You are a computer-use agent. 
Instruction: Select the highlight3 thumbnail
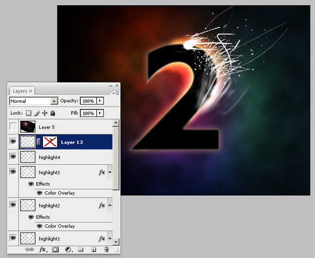click(x=28, y=172)
